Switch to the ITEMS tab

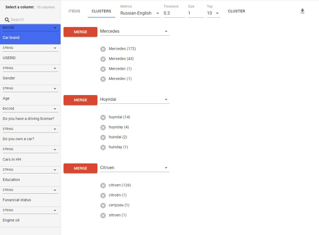(74, 11)
